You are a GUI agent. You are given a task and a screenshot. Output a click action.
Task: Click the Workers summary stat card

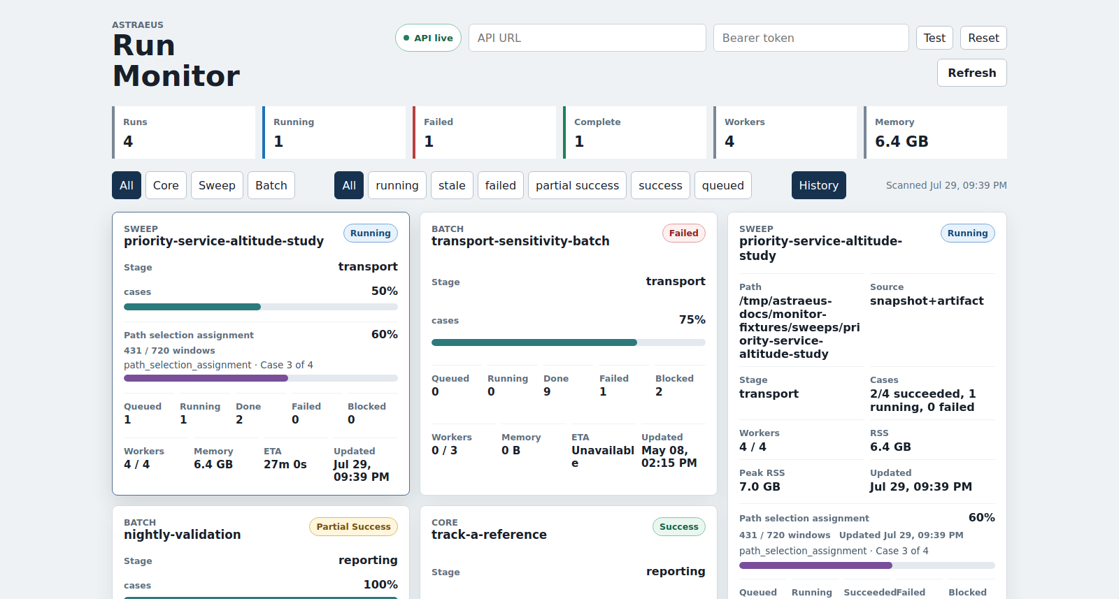(785, 132)
